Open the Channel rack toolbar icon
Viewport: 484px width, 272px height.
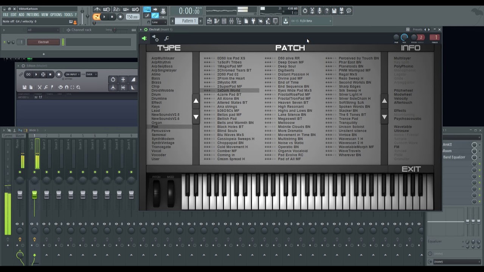pyautogui.click(x=224, y=21)
